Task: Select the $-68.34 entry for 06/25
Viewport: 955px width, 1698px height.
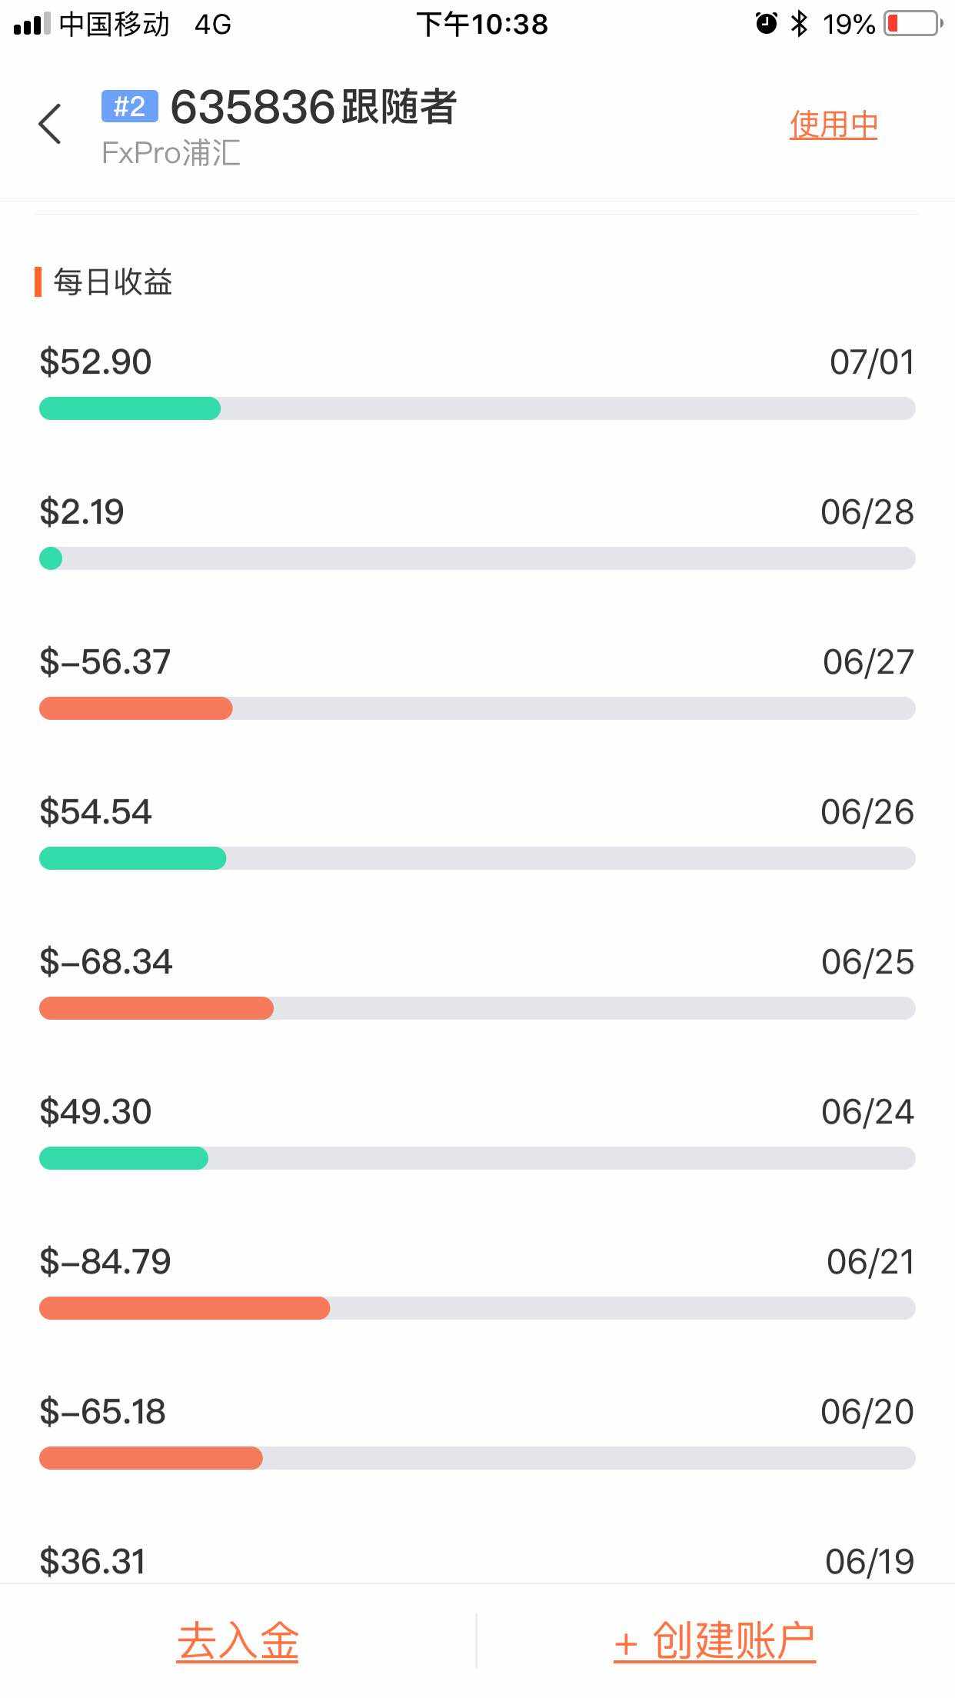Action: click(477, 984)
